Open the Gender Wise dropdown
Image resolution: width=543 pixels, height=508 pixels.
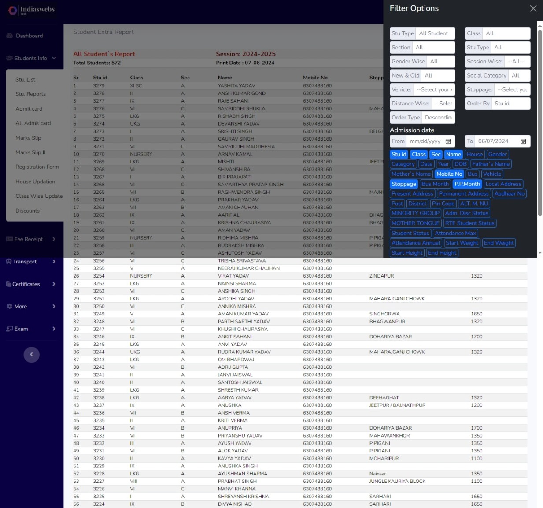click(x=441, y=62)
